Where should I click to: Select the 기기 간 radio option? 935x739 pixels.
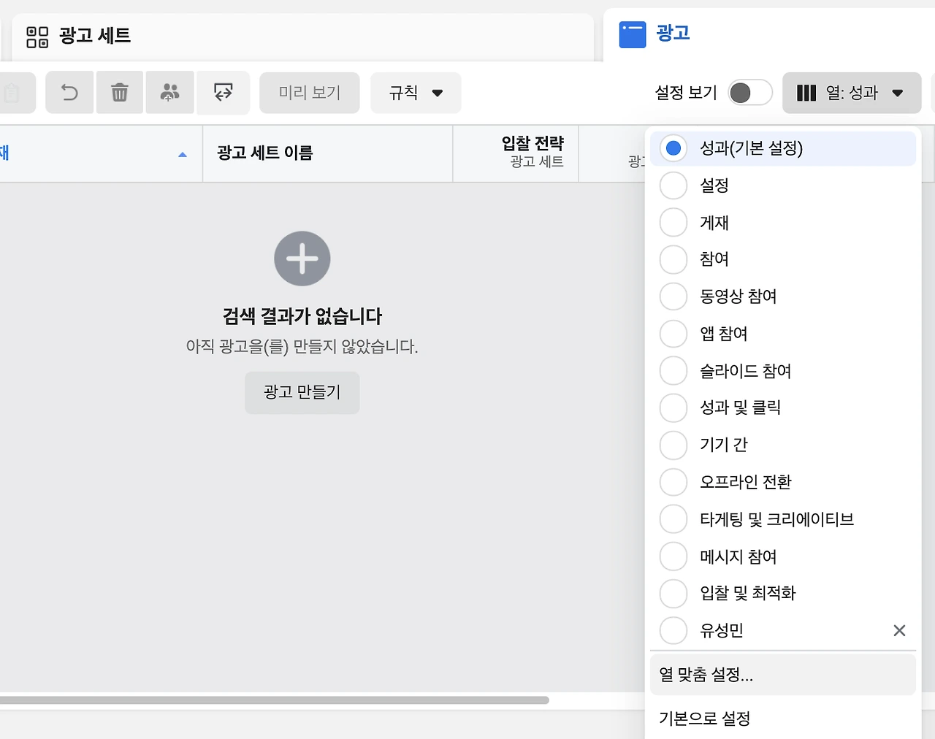673,445
